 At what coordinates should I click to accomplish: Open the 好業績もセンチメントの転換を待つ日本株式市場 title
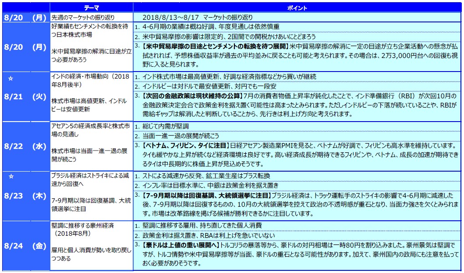(90, 30)
